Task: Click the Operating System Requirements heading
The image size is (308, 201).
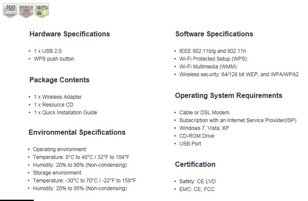Action: click(229, 95)
